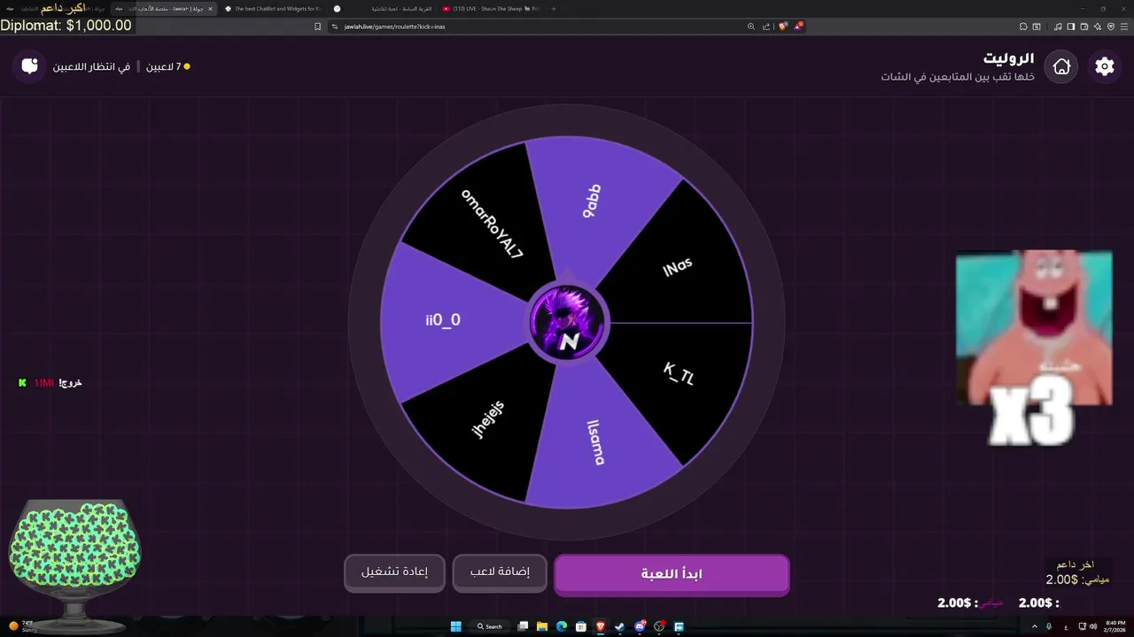Click the taskbar Search box
Screen dimensions: 1134x637
[489, 626]
